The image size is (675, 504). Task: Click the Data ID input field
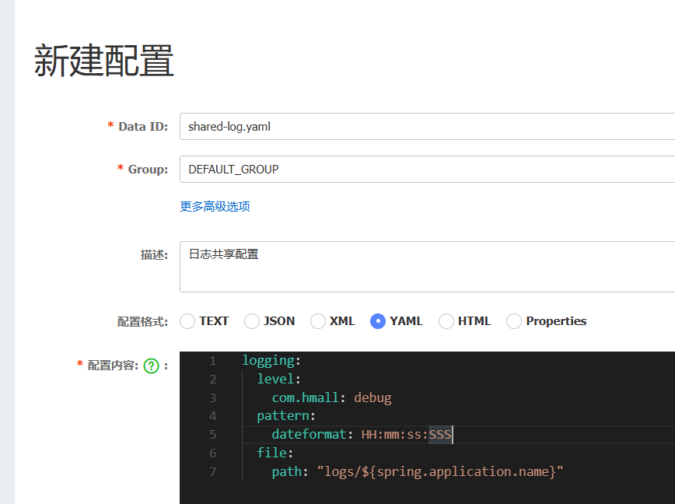350,126
